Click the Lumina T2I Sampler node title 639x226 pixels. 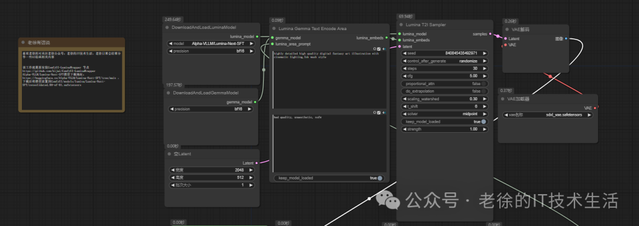coord(426,25)
